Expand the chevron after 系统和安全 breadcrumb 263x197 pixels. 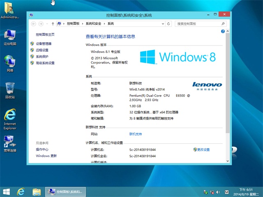104,24
